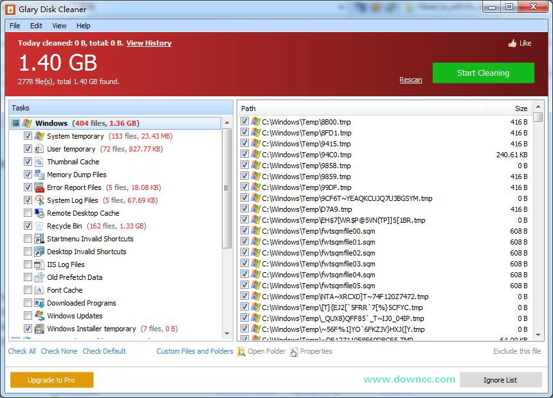The height and width of the screenshot is (398, 553).
Task: Click the Windows logo icon in Tasks panel
Action: pyautogui.click(x=27, y=123)
